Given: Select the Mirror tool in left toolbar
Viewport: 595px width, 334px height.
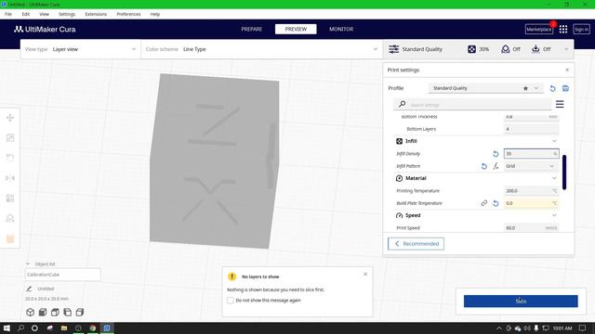Looking at the screenshot, I should point(10,178).
